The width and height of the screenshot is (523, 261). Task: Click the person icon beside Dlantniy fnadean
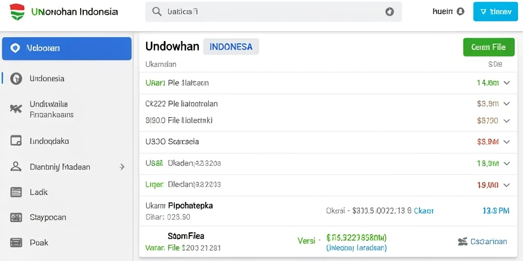[16, 167]
